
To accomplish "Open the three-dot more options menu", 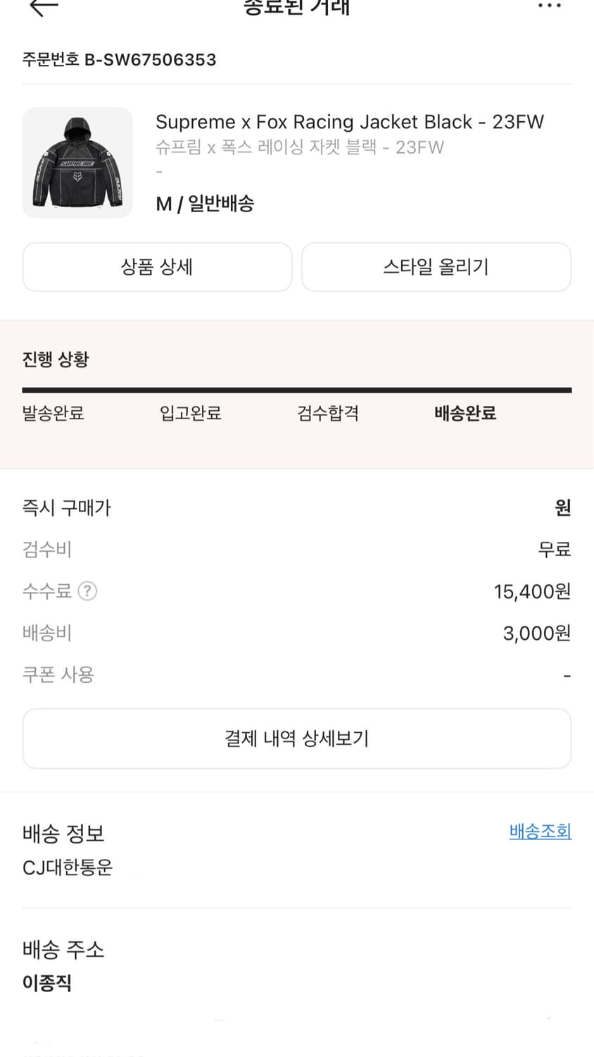I will (x=549, y=6).
